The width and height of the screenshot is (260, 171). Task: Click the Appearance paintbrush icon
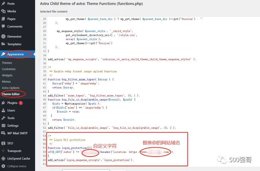[x=3, y=54]
